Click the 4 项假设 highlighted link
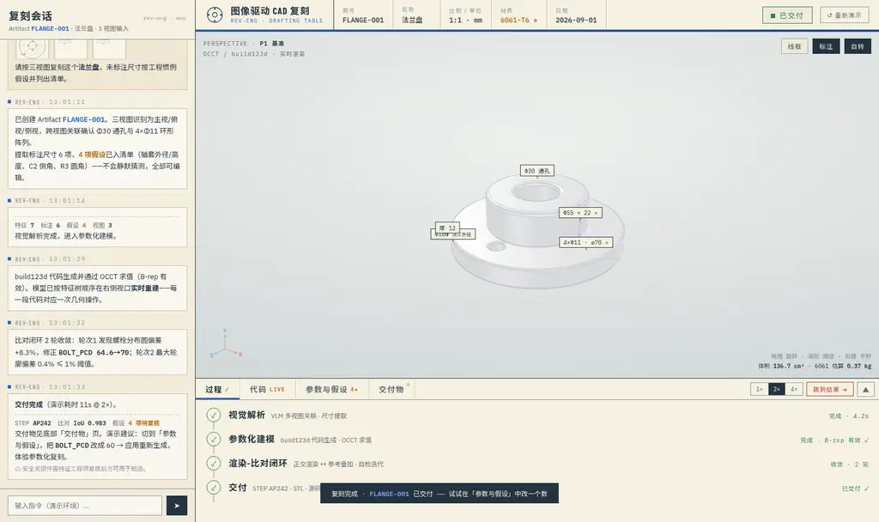 click(92, 155)
